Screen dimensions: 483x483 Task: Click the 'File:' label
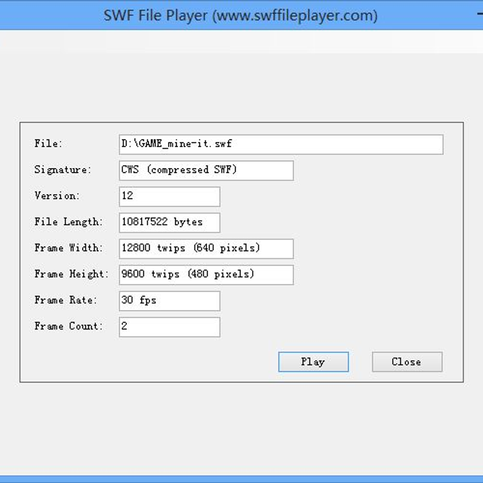tap(48, 143)
